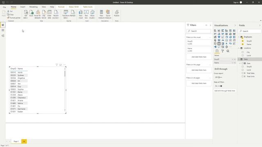The width and height of the screenshot is (262, 147).
Task: Click the table visual's vertical scrollbar
Action: [65, 73]
